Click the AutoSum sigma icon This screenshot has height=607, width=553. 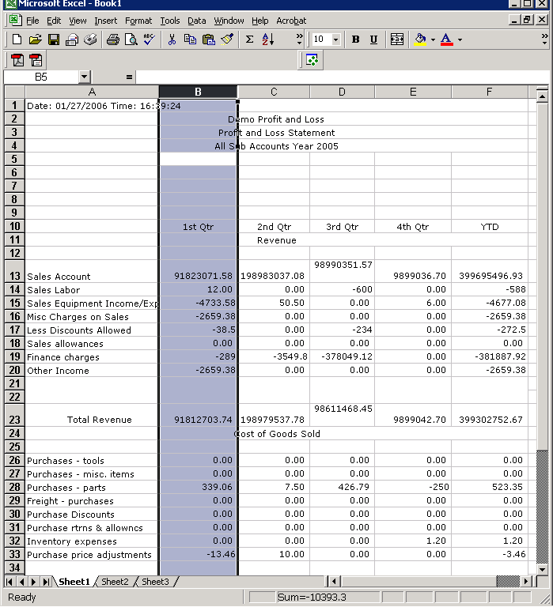coord(249,40)
